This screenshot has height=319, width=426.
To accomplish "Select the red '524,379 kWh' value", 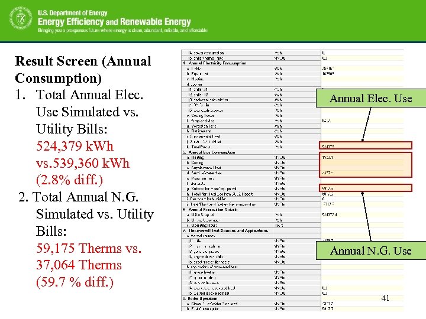I will (x=75, y=146).
